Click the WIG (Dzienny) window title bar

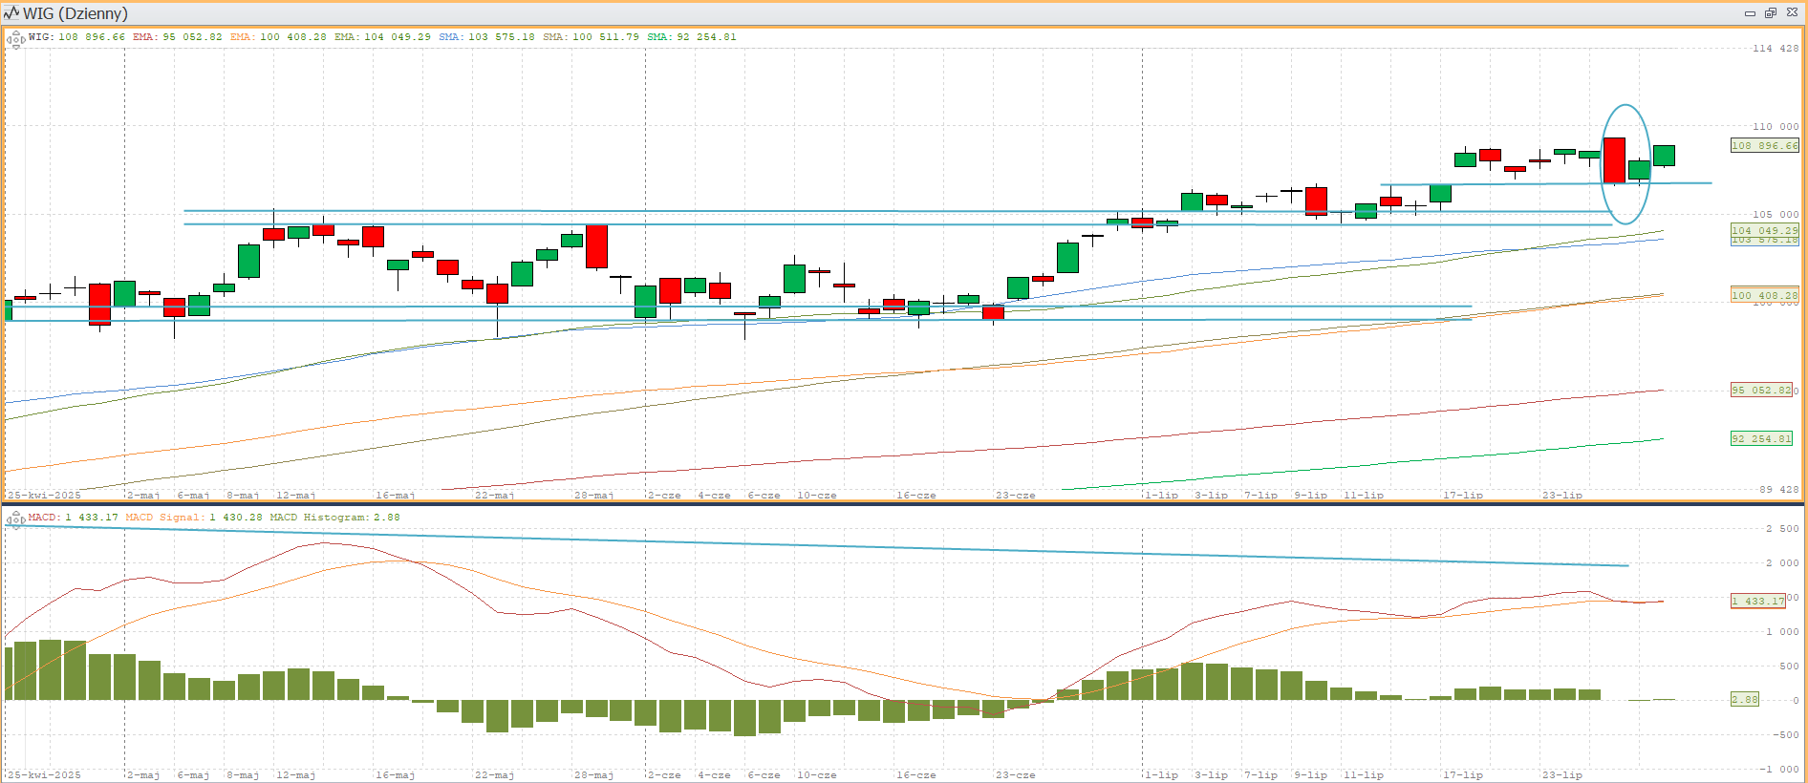[x=860, y=13]
